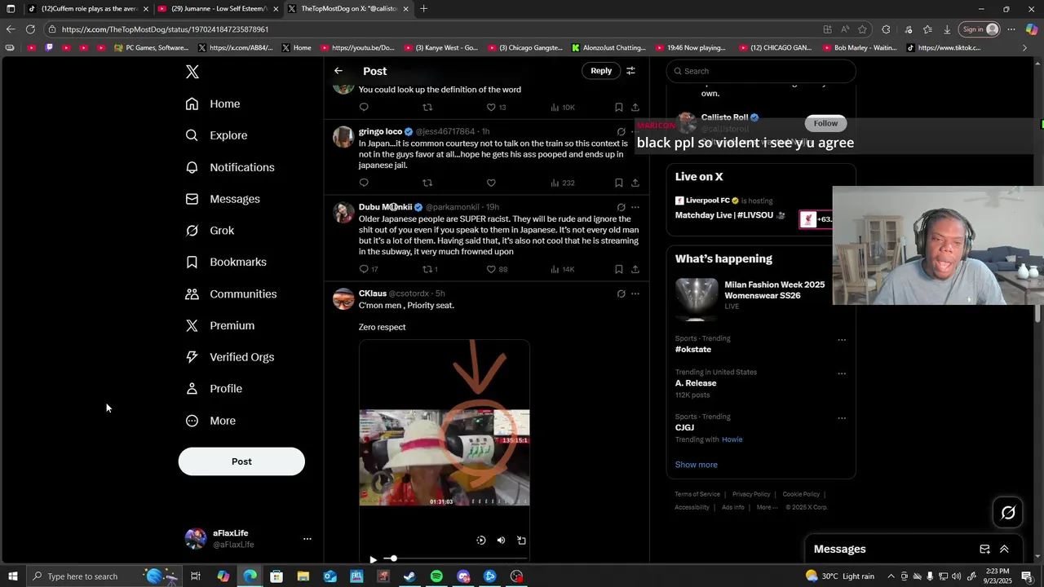Open more options for #okstate trend

click(x=842, y=340)
